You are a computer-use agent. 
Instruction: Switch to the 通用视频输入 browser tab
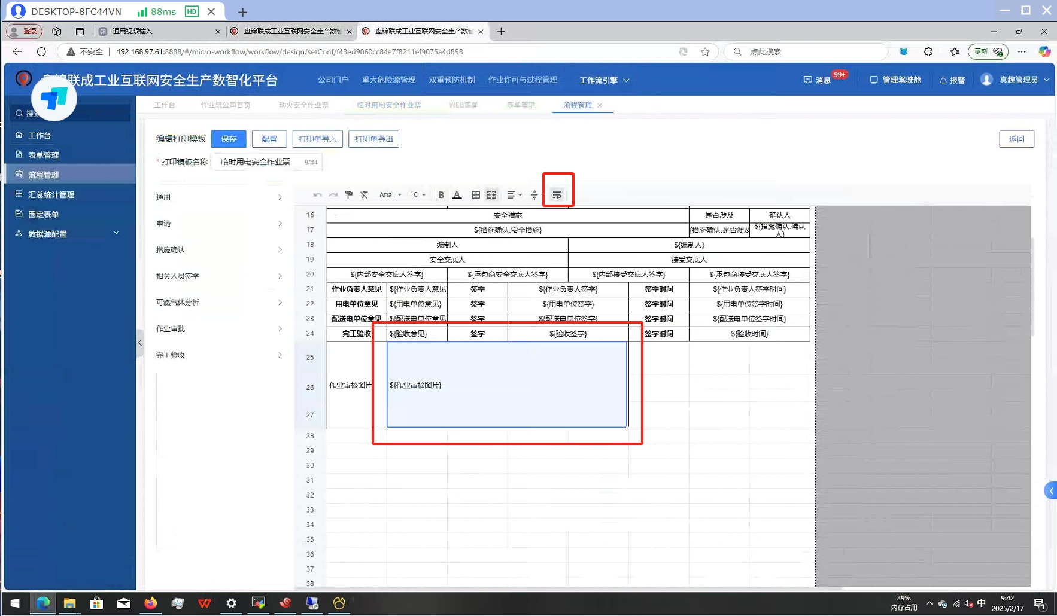(159, 31)
